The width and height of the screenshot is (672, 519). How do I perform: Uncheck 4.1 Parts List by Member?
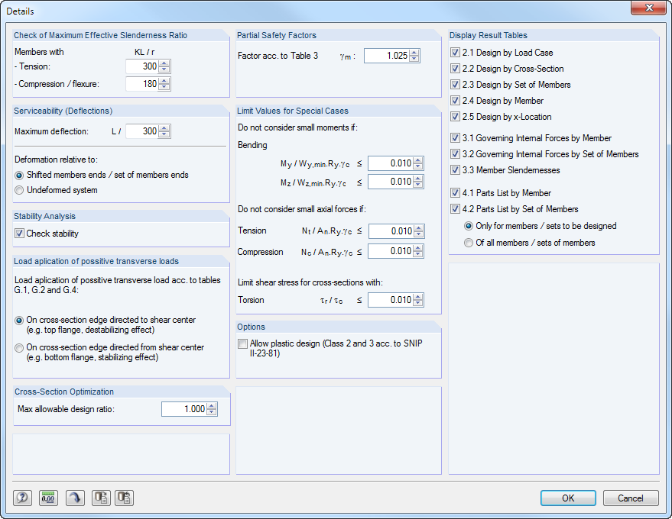click(455, 192)
